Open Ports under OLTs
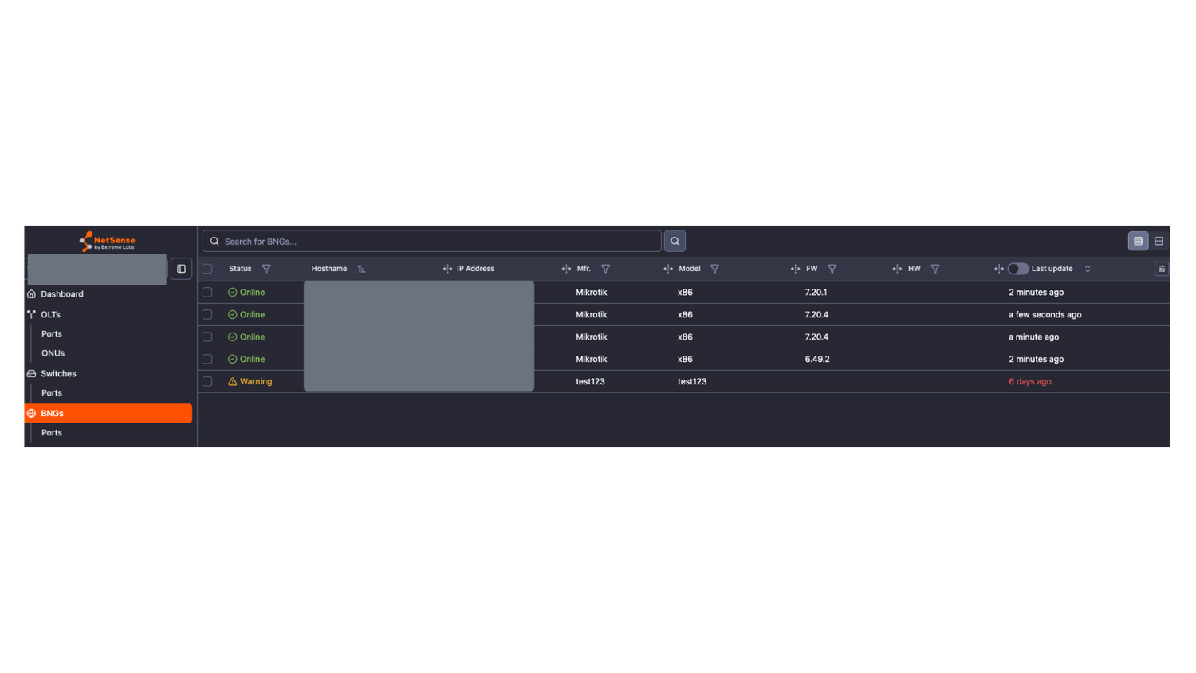The width and height of the screenshot is (1196, 673). click(52, 334)
